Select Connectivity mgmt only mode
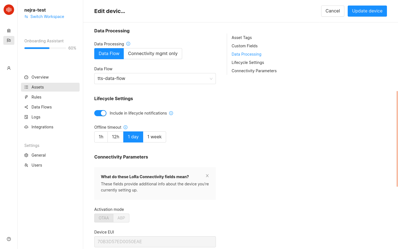 [x=153, y=53]
